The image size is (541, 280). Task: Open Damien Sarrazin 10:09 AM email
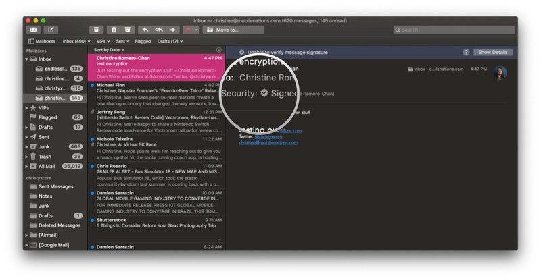pos(157,202)
